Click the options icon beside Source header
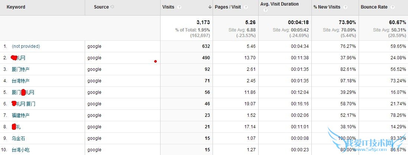 click(113, 7)
